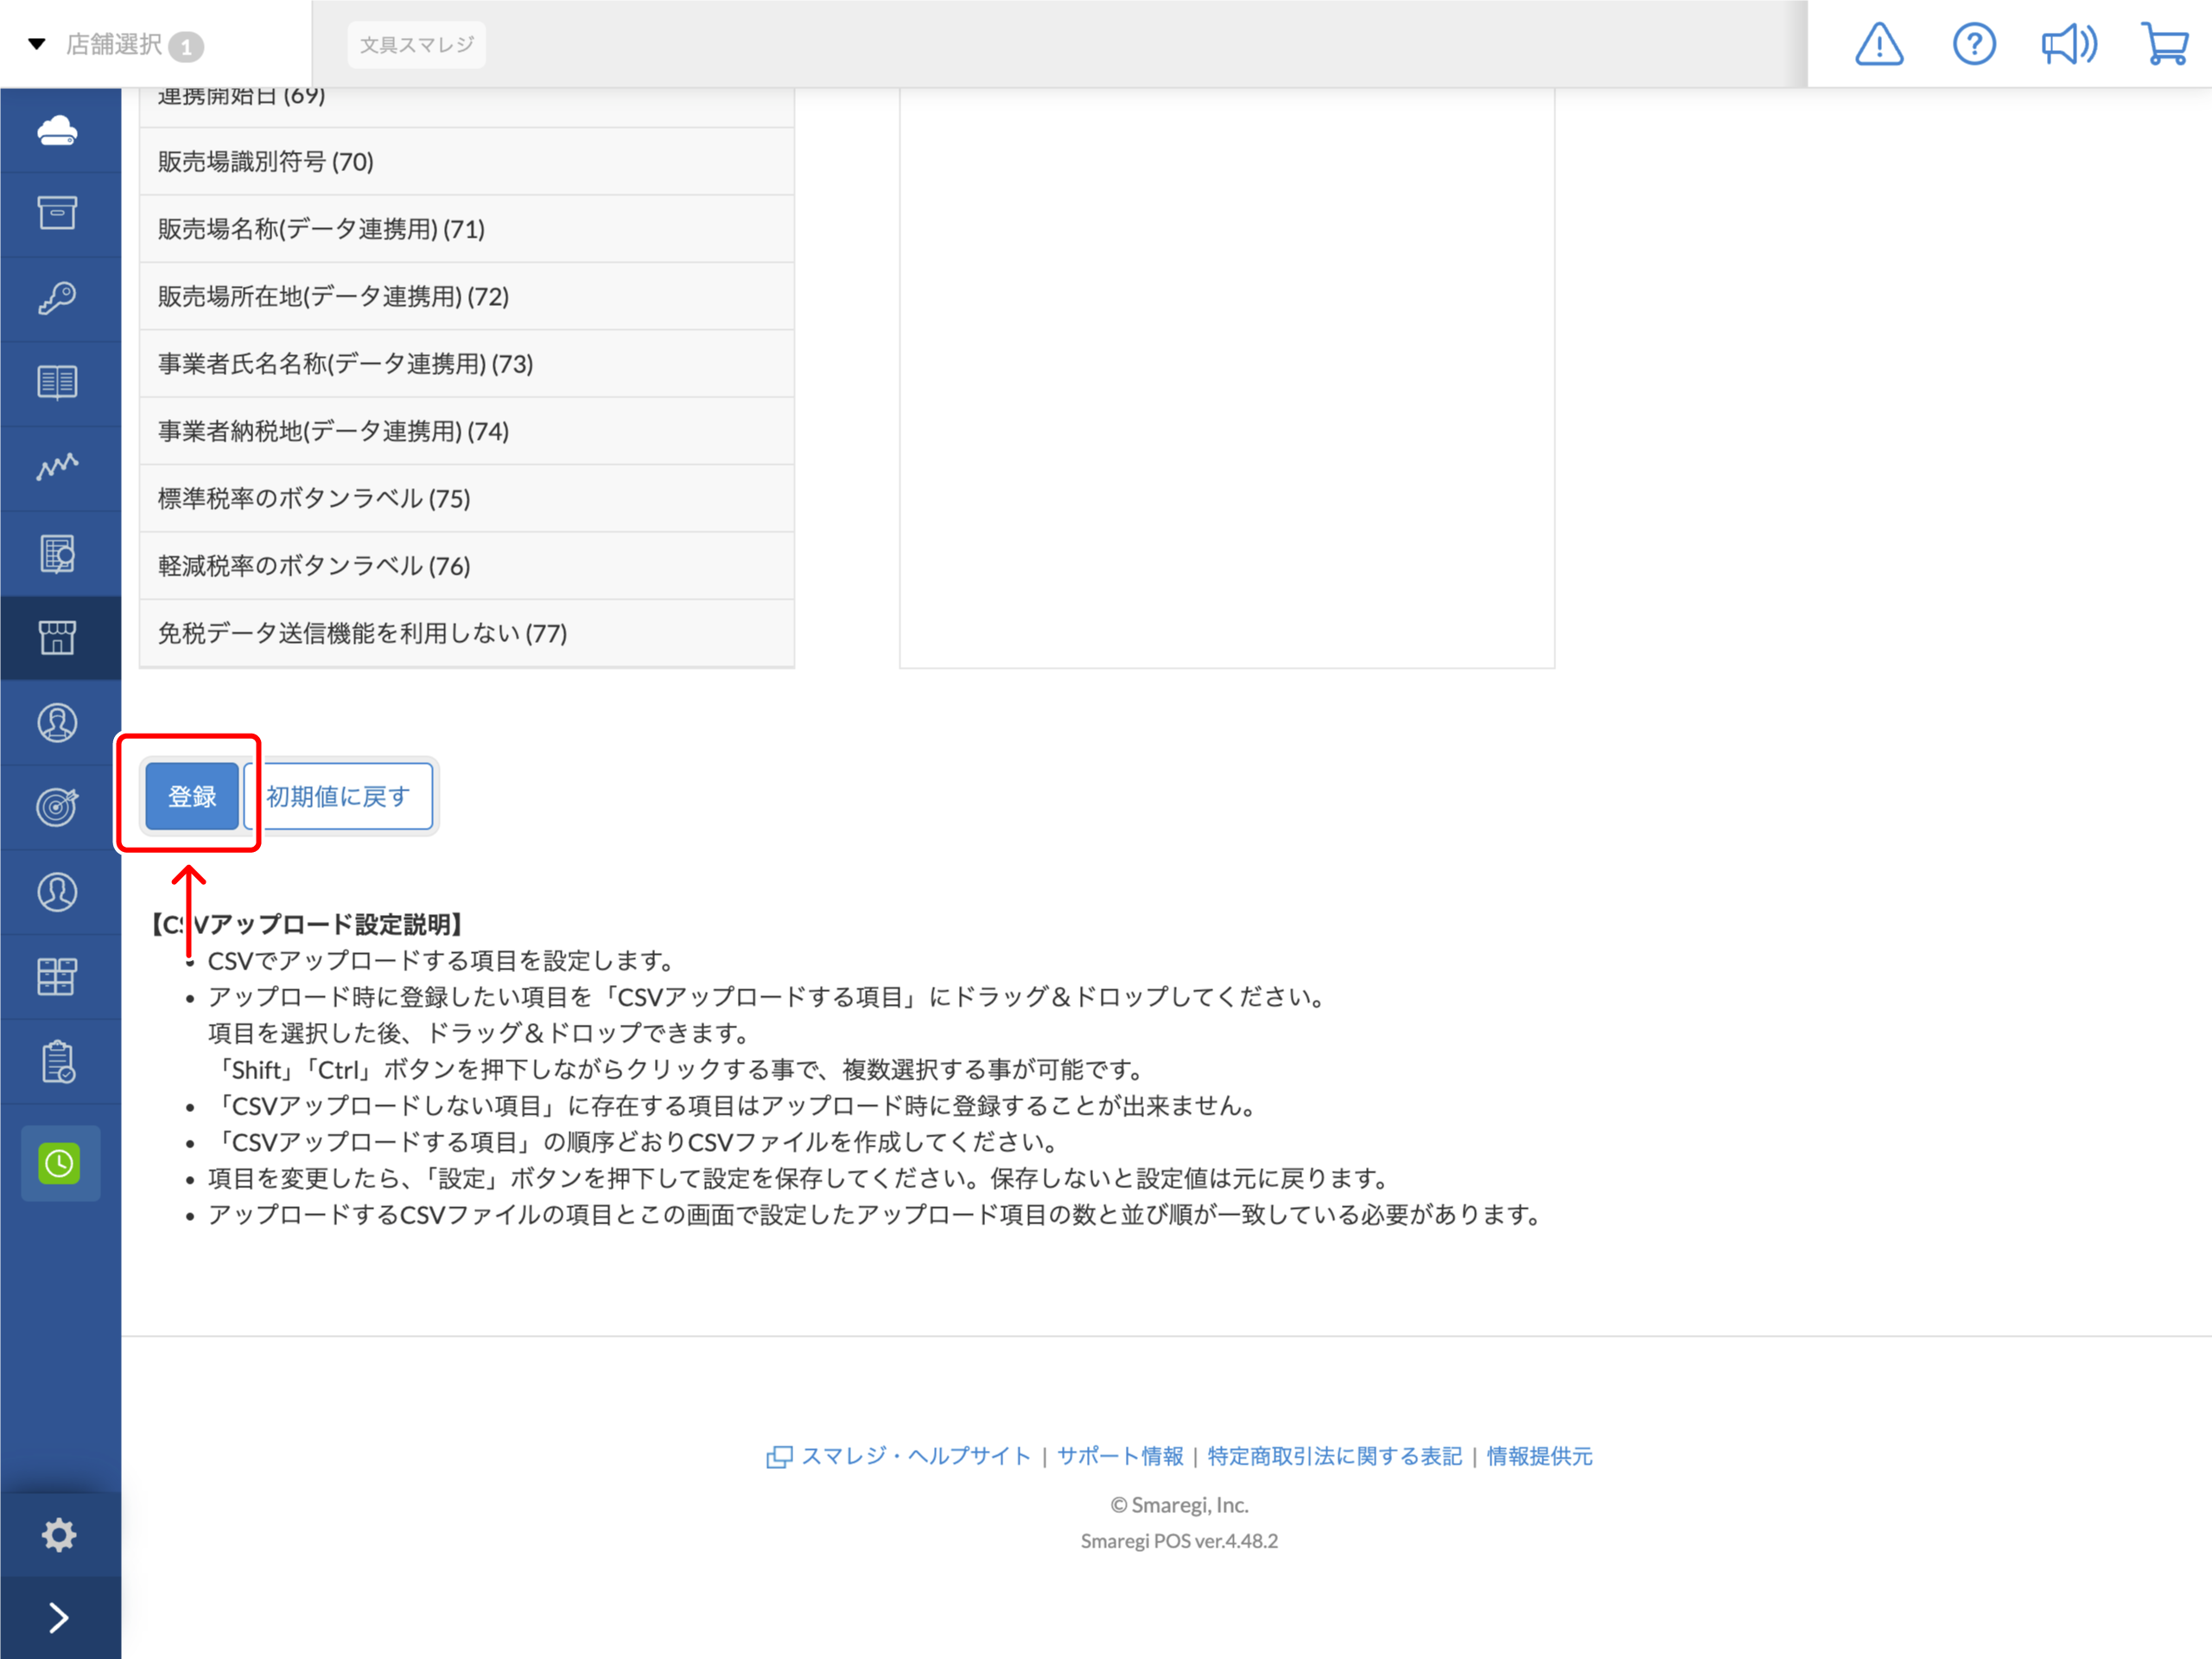Expand the 店舗選択 dropdown
The image size is (2212, 1659).
[x=115, y=45]
